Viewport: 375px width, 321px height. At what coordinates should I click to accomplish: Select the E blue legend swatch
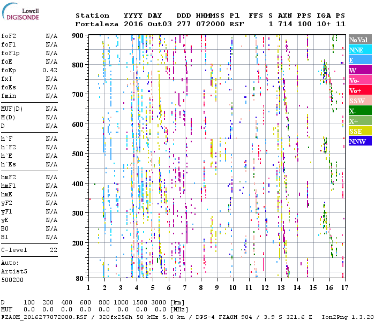pos(360,60)
